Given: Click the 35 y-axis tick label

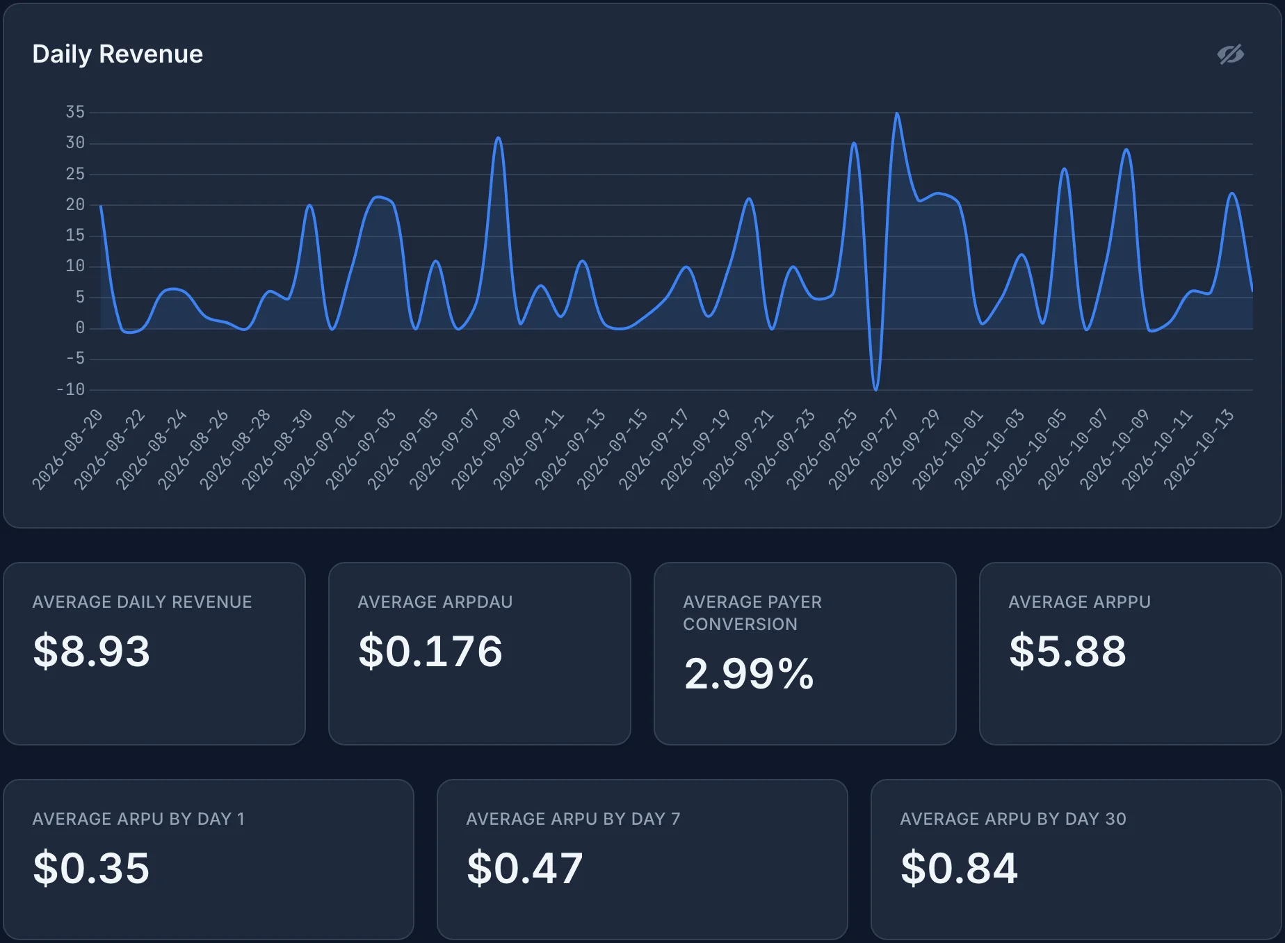Looking at the screenshot, I should 75,112.
